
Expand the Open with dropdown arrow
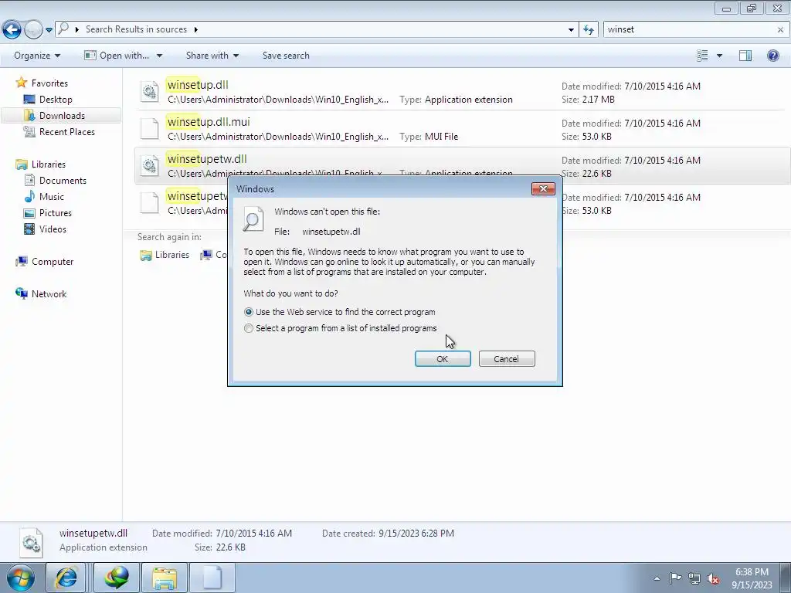[x=159, y=56]
